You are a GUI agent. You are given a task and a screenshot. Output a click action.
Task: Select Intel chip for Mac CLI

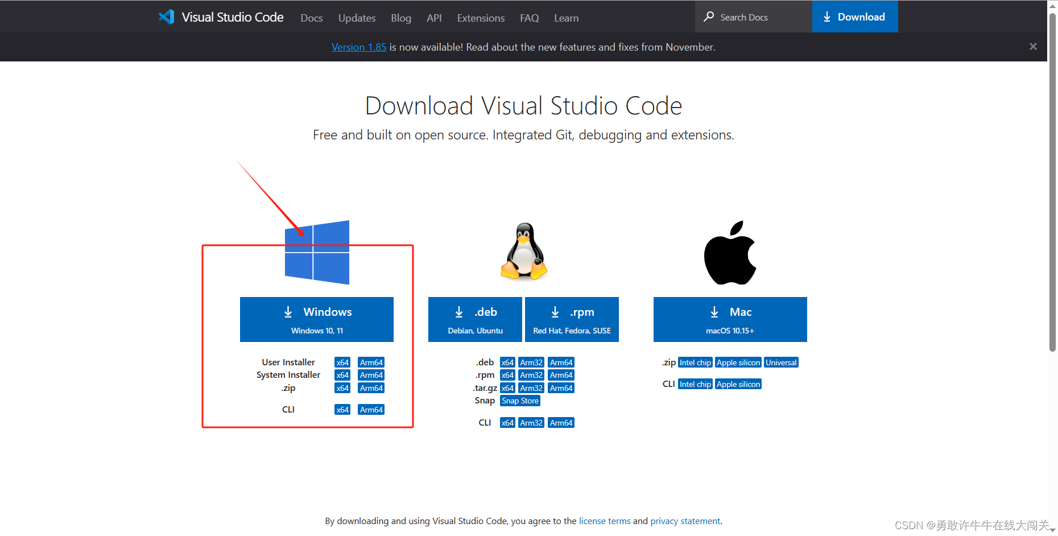click(695, 384)
